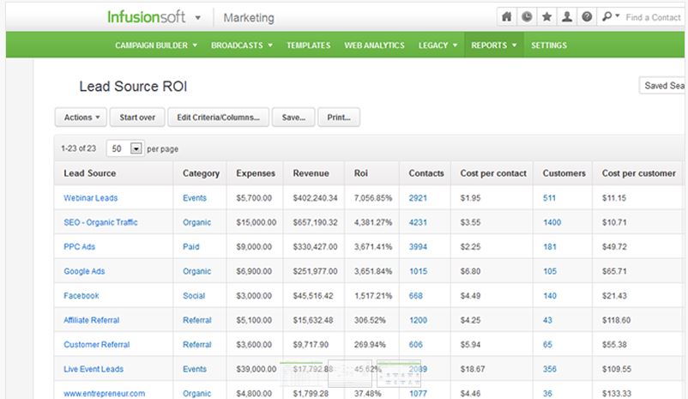Open the Broadcasts menu

point(241,45)
